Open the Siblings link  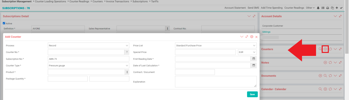266,32
